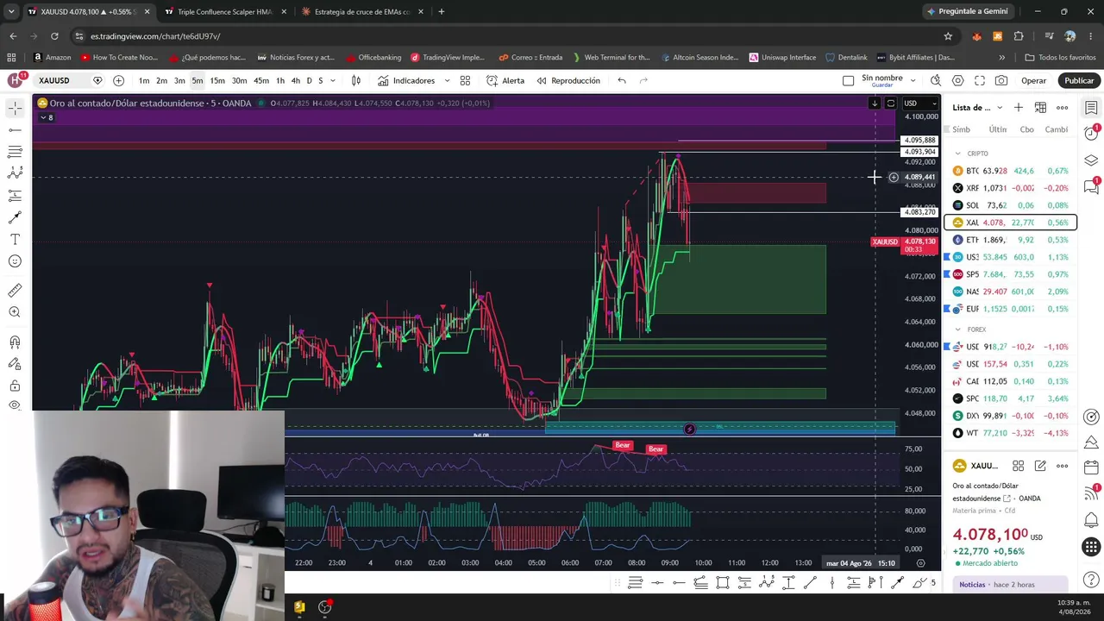Click the Publicar button
Image resolution: width=1104 pixels, height=621 pixels.
point(1079,80)
